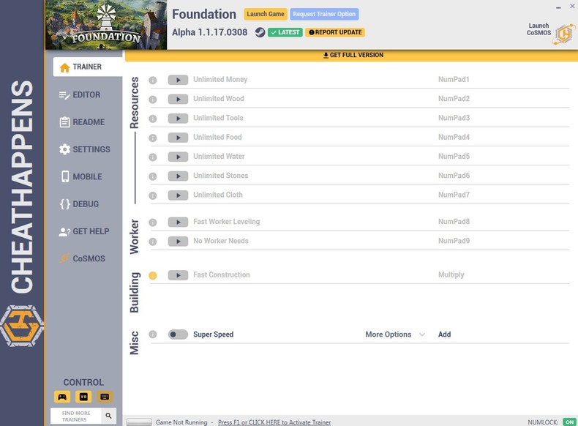578x426 pixels.
Task: Select VR control icon
Action: [x=83, y=397]
